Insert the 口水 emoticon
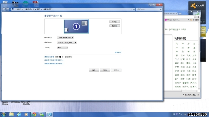 pyautogui.click(x=177, y=59)
